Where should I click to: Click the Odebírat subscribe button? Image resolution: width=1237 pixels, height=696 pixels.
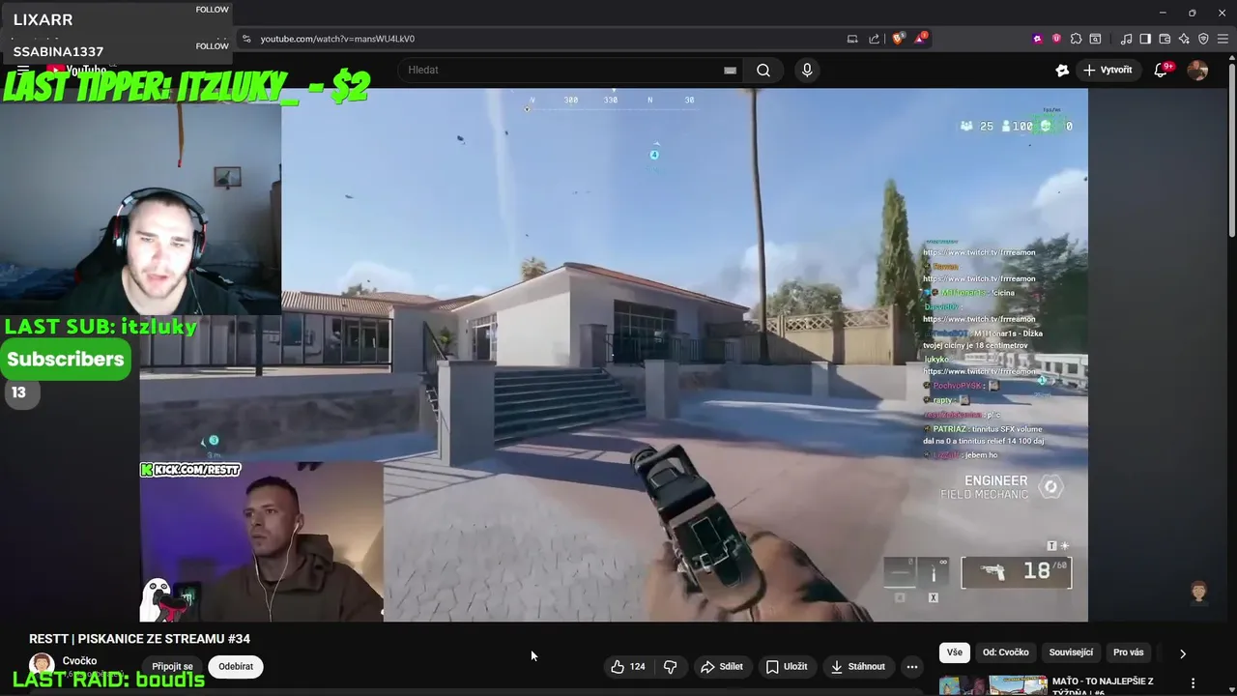(236, 666)
